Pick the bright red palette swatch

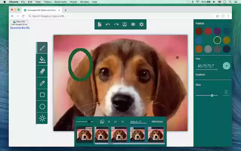(x=208, y=31)
